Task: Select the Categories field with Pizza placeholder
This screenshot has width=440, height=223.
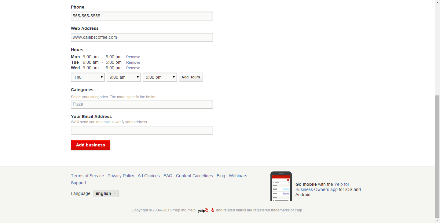Action: (x=142, y=104)
